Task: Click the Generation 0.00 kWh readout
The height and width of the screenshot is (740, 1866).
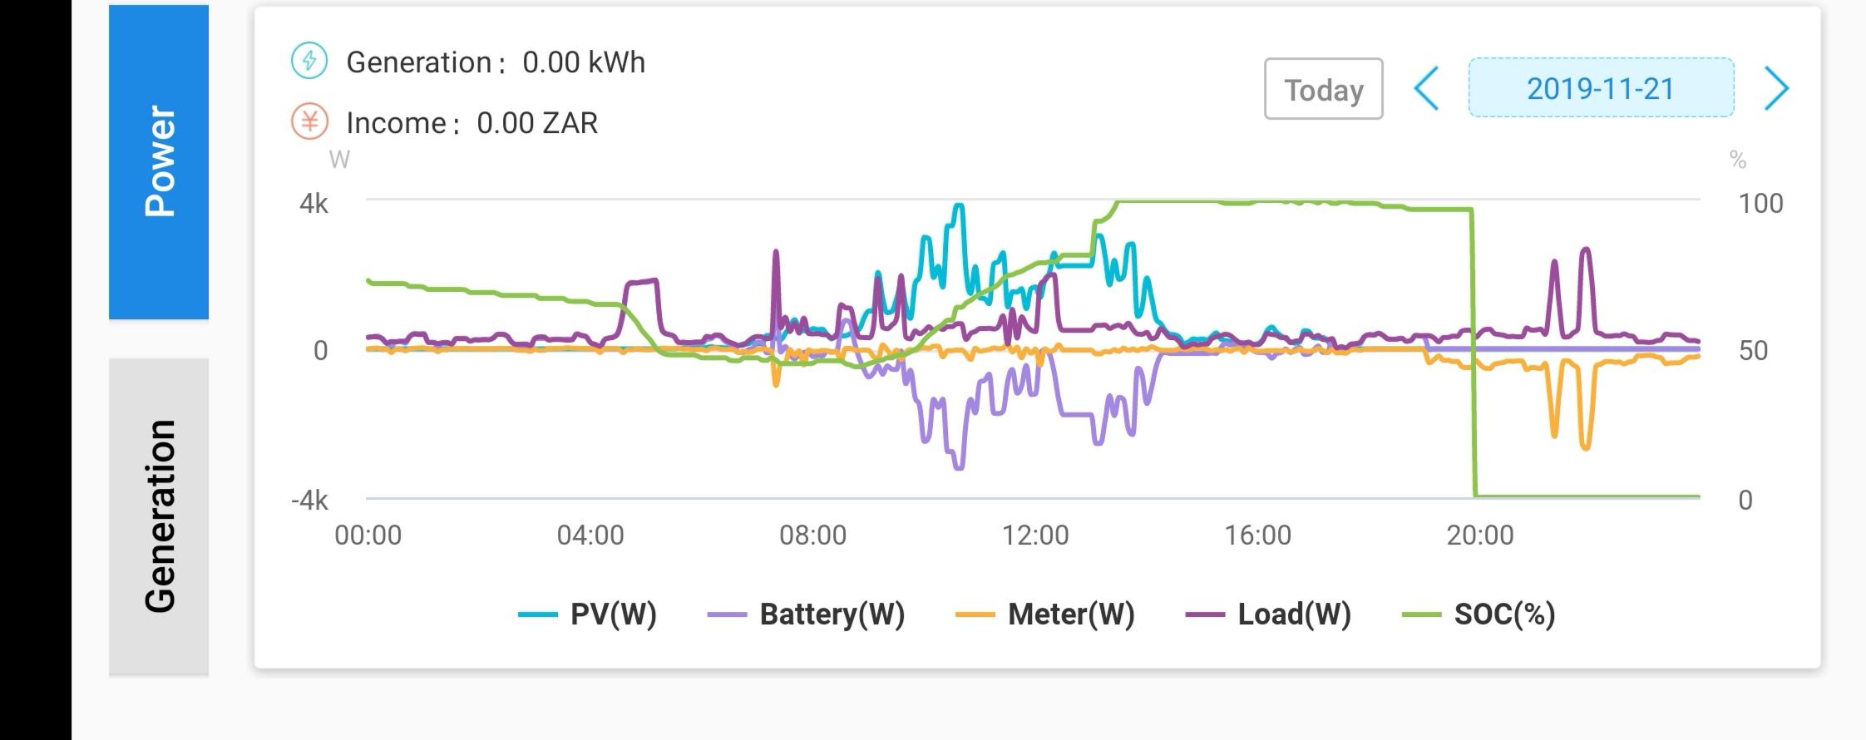Action: 583,62
